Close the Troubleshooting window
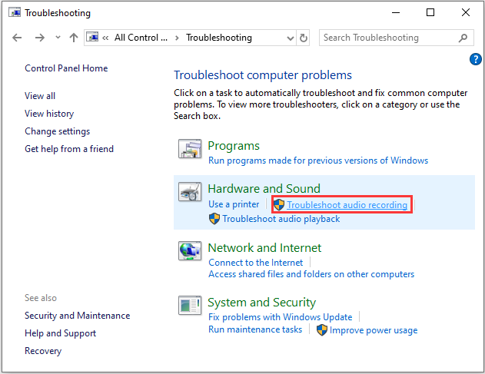This screenshot has height=374, width=485. pyautogui.click(x=466, y=13)
